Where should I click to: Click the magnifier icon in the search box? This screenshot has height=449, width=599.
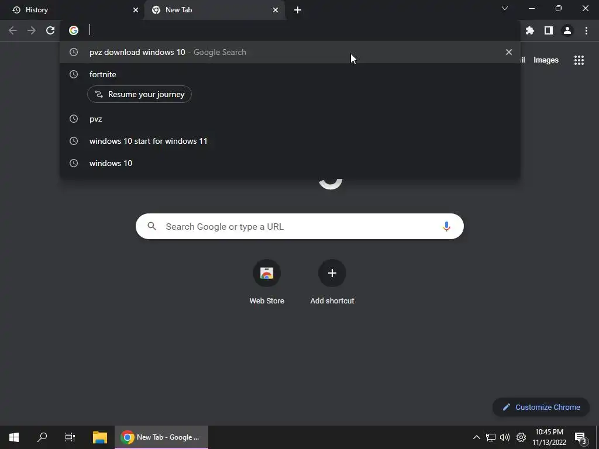152,226
